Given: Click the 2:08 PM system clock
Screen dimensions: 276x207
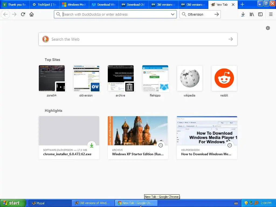Looking at the screenshot, I should tap(266, 203).
